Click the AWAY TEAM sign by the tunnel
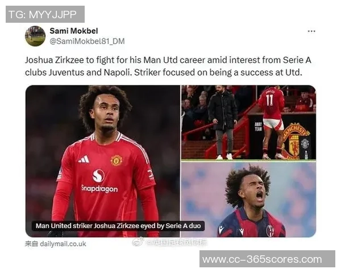 click(x=258, y=126)
